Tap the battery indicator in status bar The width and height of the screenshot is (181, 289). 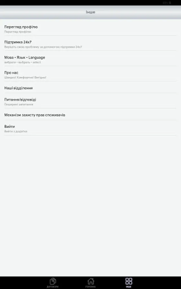[x=170, y=3]
